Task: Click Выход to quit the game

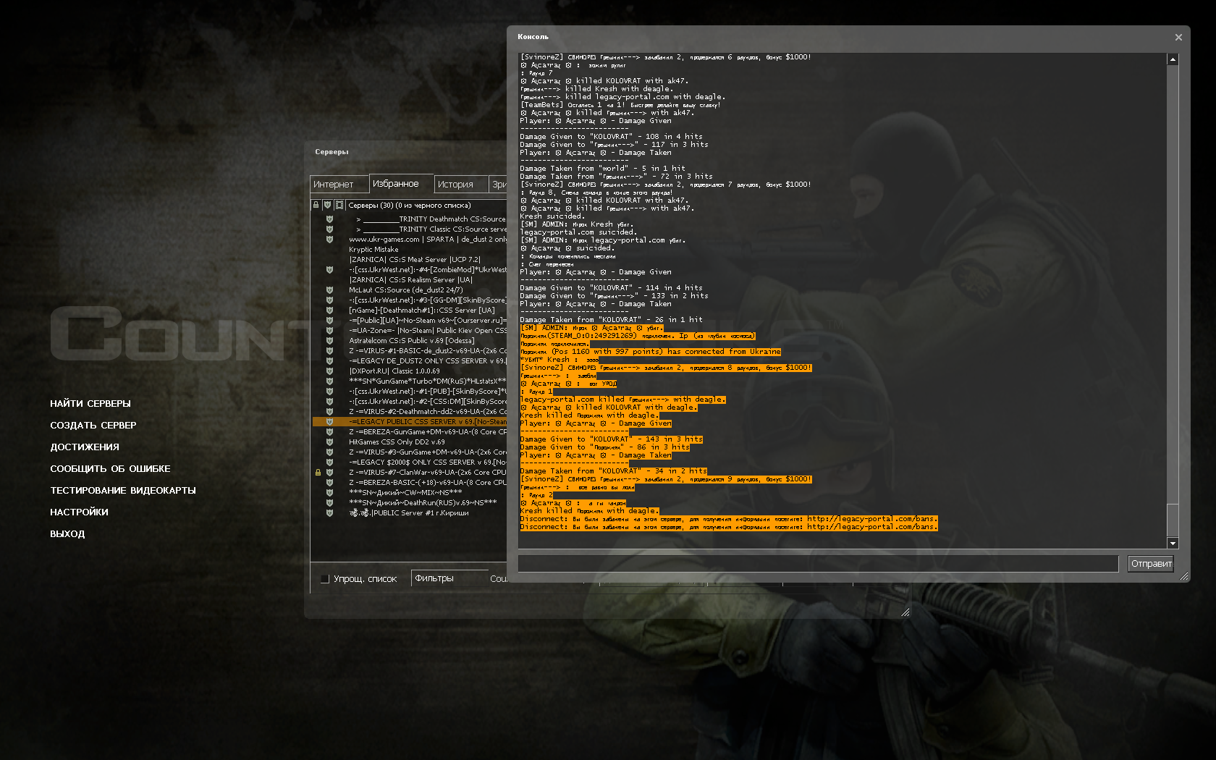Action: pos(67,534)
